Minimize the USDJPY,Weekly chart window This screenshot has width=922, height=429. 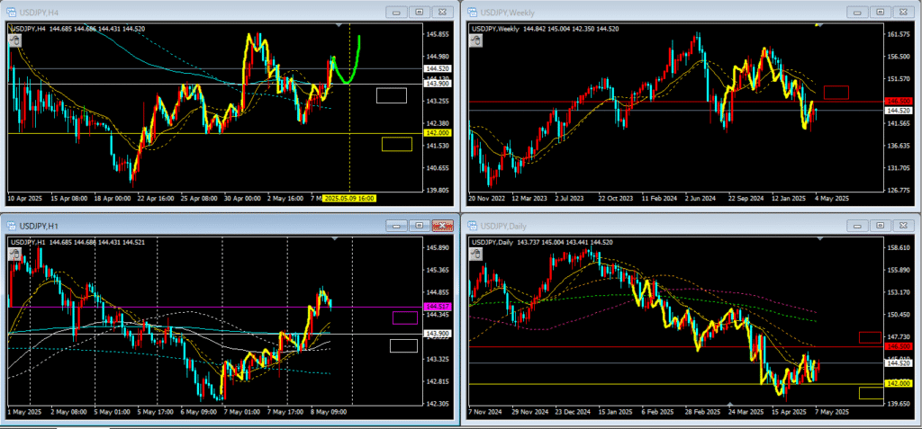click(x=858, y=12)
